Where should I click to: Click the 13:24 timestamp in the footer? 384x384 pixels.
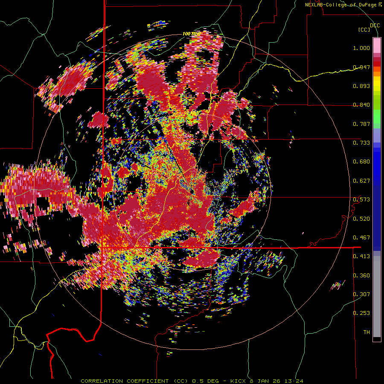point(295,381)
